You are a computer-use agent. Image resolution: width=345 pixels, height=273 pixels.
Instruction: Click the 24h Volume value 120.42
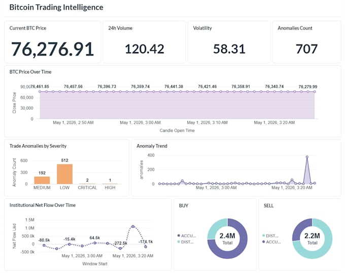pos(145,49)
